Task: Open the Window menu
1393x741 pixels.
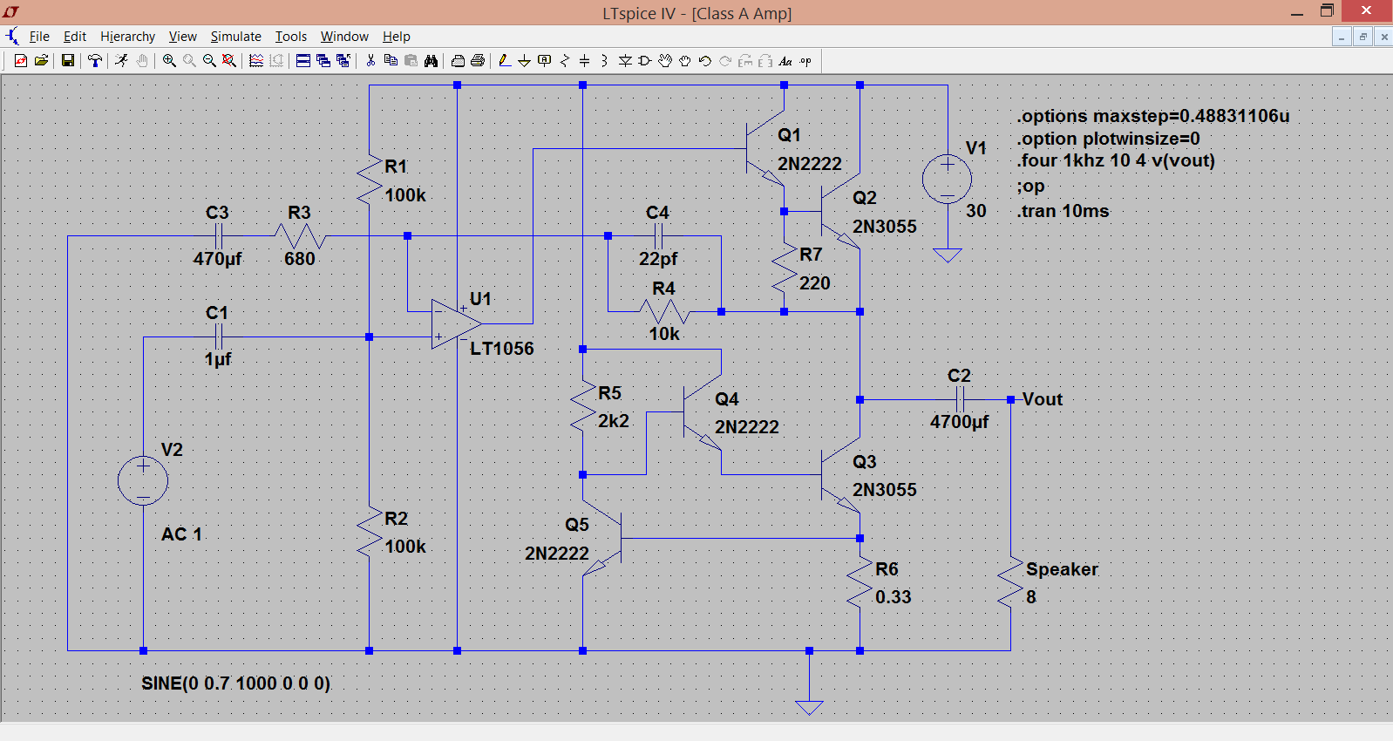Action: tap(344, 37)
